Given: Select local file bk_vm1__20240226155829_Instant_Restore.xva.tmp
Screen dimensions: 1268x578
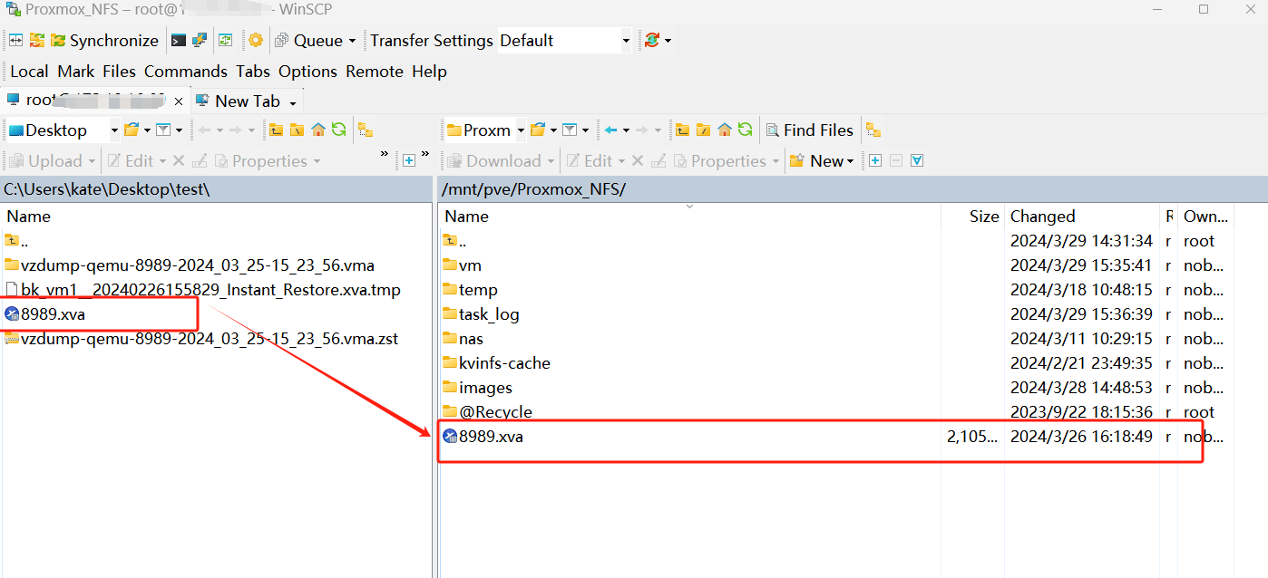Looking at the screenshot, I should coord(203,290).
